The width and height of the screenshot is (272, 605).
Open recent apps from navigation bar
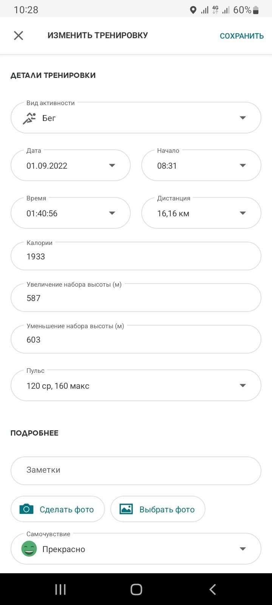(x=60, y=589)
